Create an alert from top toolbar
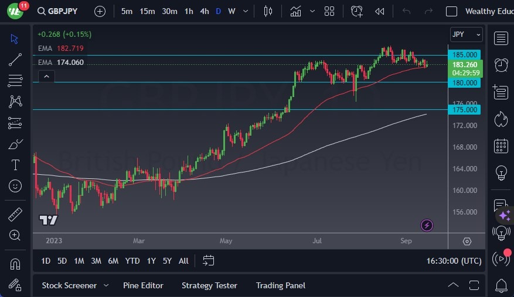 click(x=357, y=11)
